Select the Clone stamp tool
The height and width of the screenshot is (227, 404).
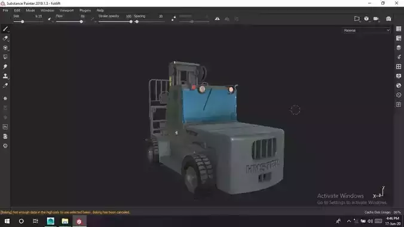5,76
